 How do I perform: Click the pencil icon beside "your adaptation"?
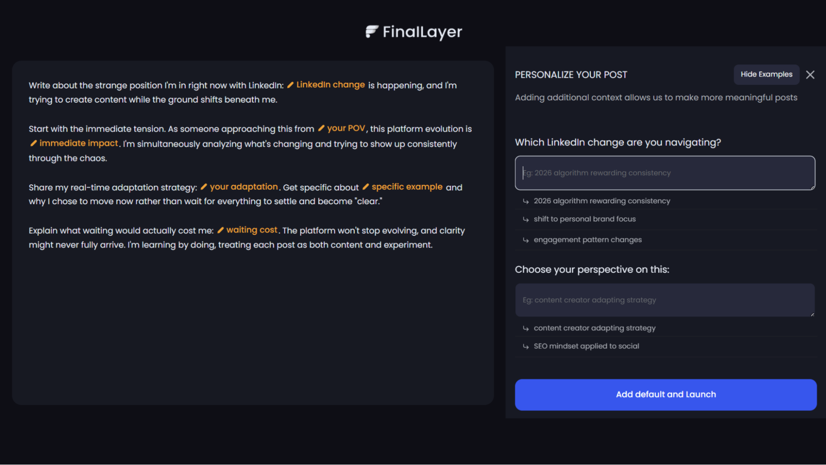(x=203, y=187)
